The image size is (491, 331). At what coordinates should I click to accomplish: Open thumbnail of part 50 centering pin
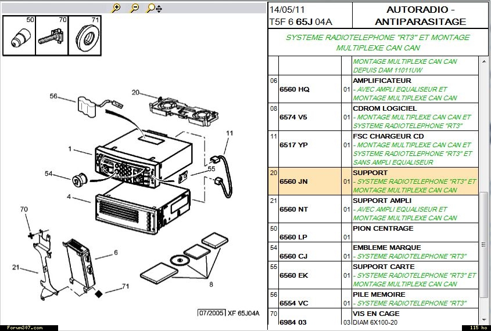click(x=19, y=36)
